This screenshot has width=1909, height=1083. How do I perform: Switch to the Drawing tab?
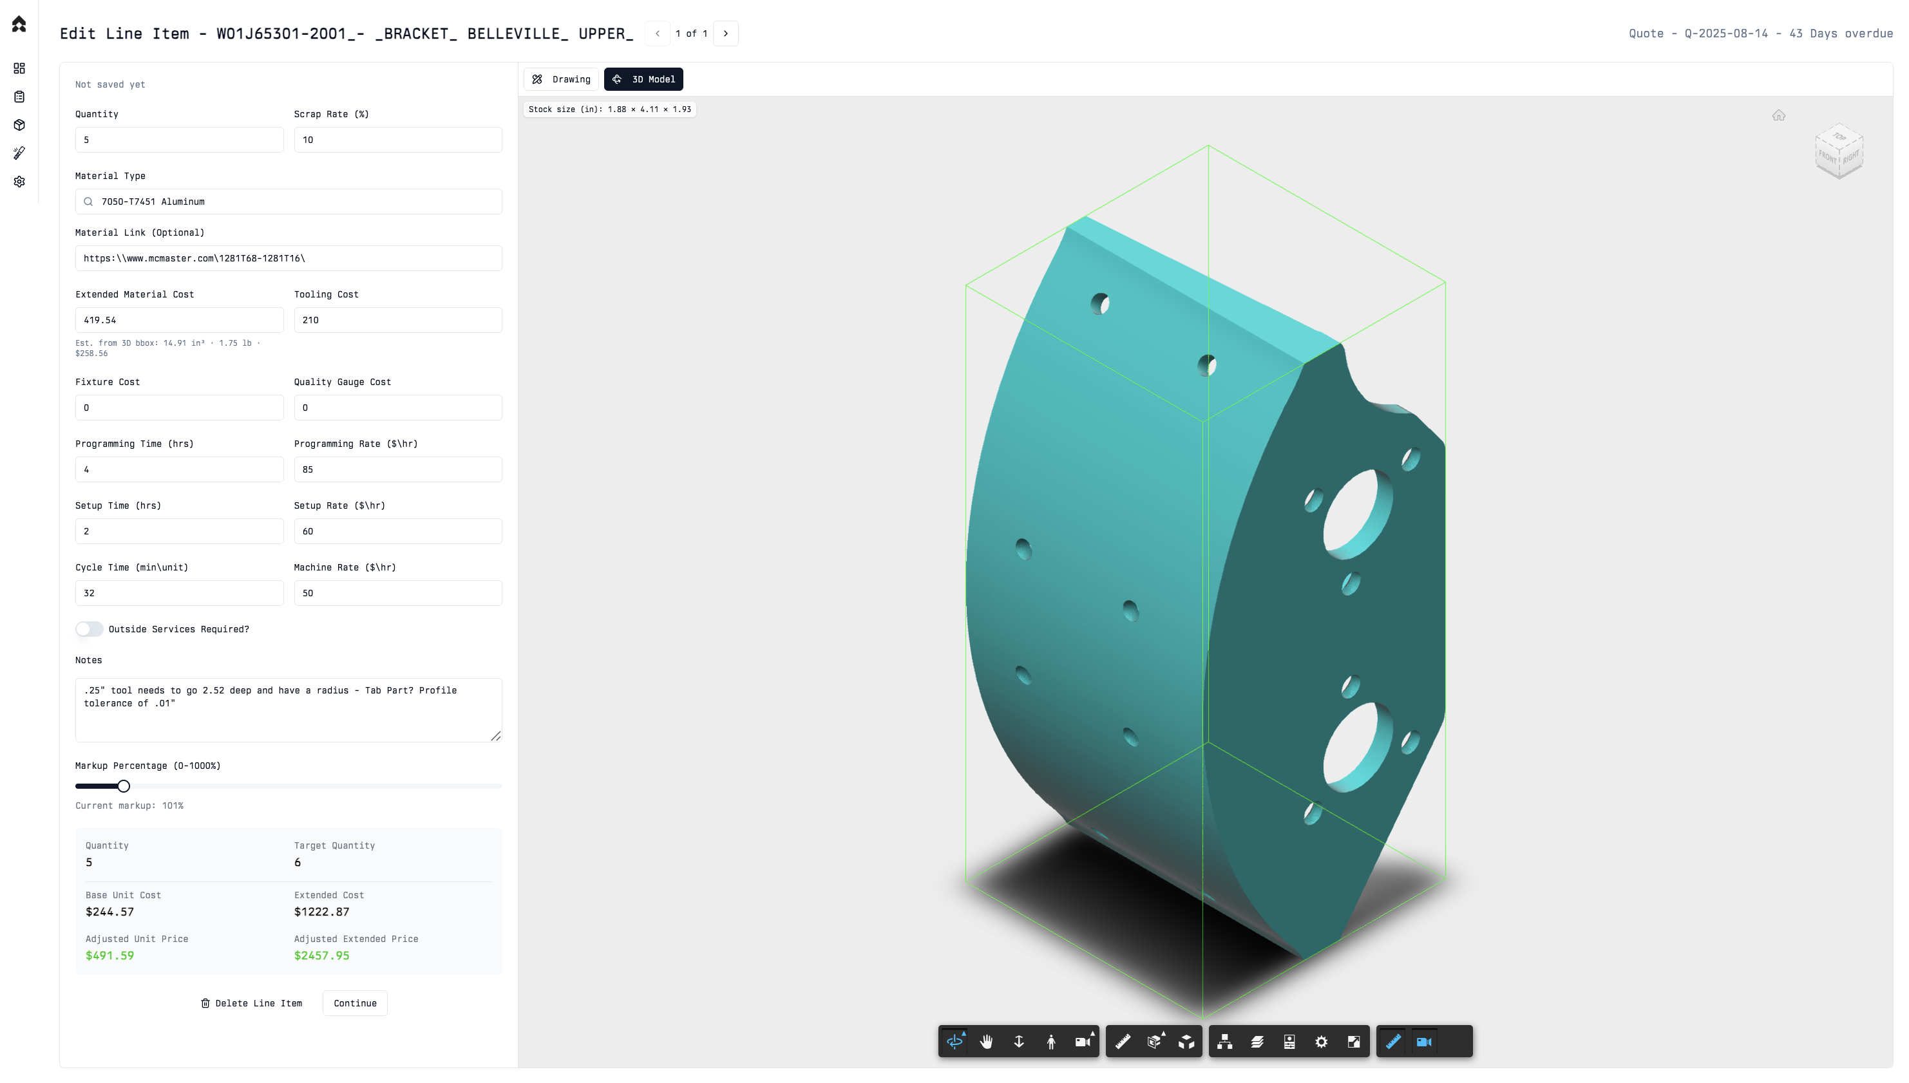562,80
